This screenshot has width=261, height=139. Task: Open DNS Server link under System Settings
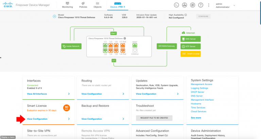[197, 96]
